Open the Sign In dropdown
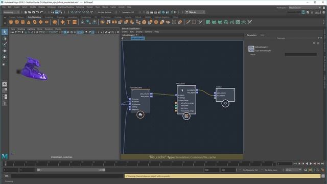The height and width of the screenshot is (184, 327). pos(195,12)
